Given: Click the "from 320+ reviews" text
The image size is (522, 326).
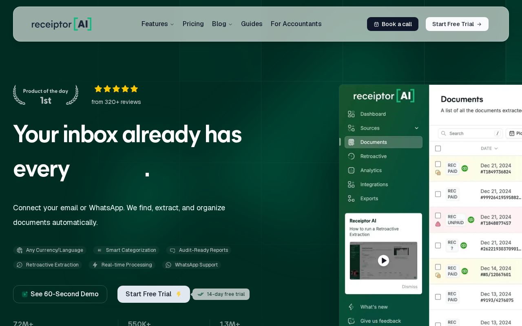Looking at the screenshot, I should click(x=116, y=102).
